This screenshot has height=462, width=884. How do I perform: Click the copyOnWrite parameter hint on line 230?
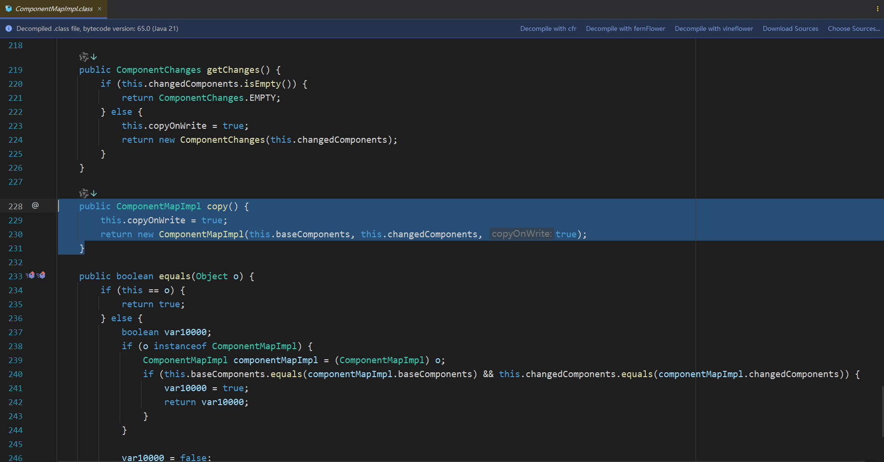[521, 234]
